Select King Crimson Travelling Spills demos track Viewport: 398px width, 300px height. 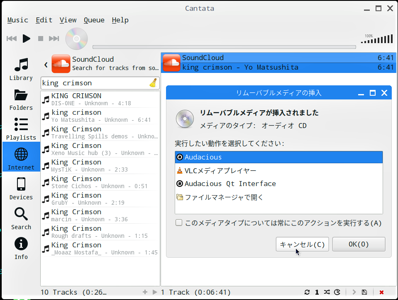100,133
